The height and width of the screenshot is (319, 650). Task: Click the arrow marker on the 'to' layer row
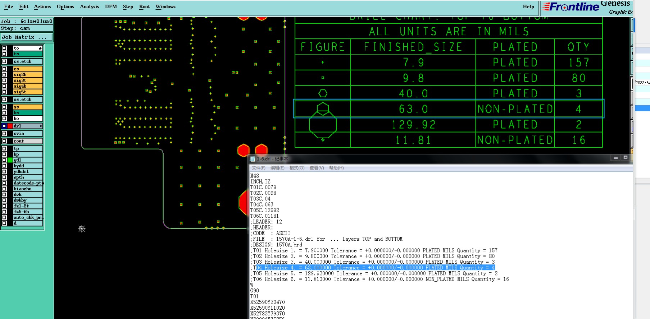pyautogui.click(x=40, y=48)
